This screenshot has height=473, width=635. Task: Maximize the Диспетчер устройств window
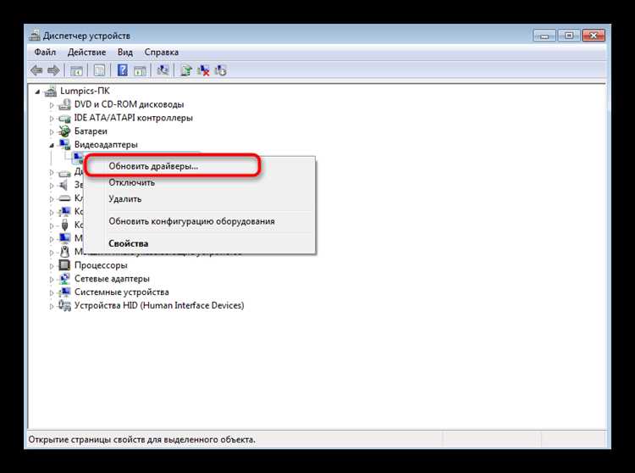569,36
